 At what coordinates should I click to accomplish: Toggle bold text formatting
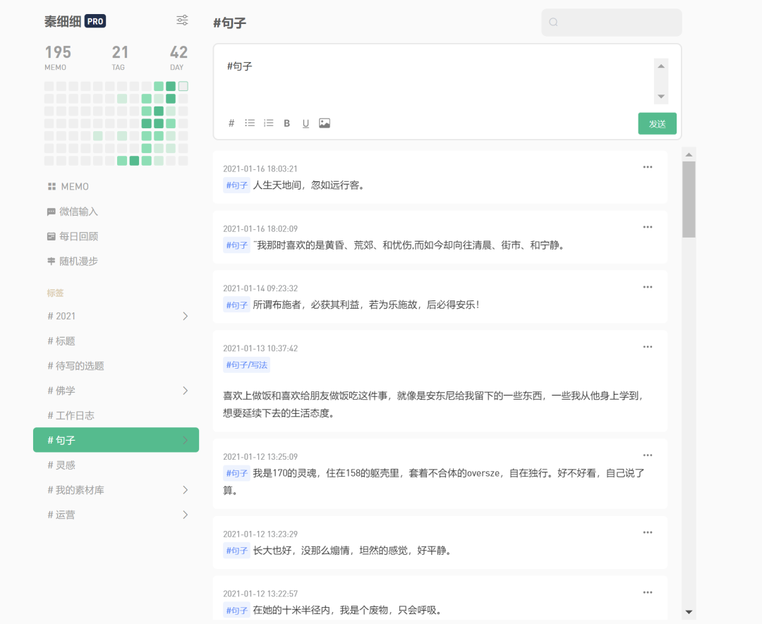(286, 123)
